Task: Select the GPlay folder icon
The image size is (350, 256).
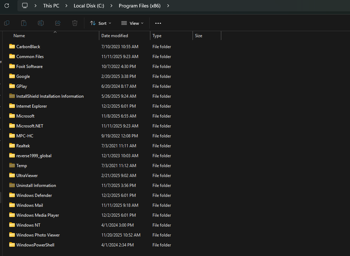Action: (12, 86)
